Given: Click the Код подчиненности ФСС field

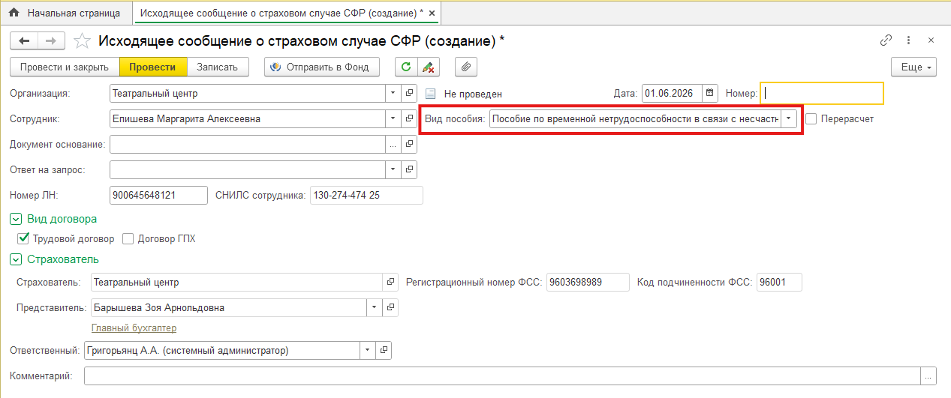Looking at the screenshot, I should pyautogui.click(x=779, y=282).
